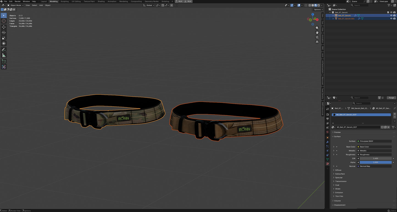Select the Measure tool
The width and height of the screenshot is (397, 212).
4,55
